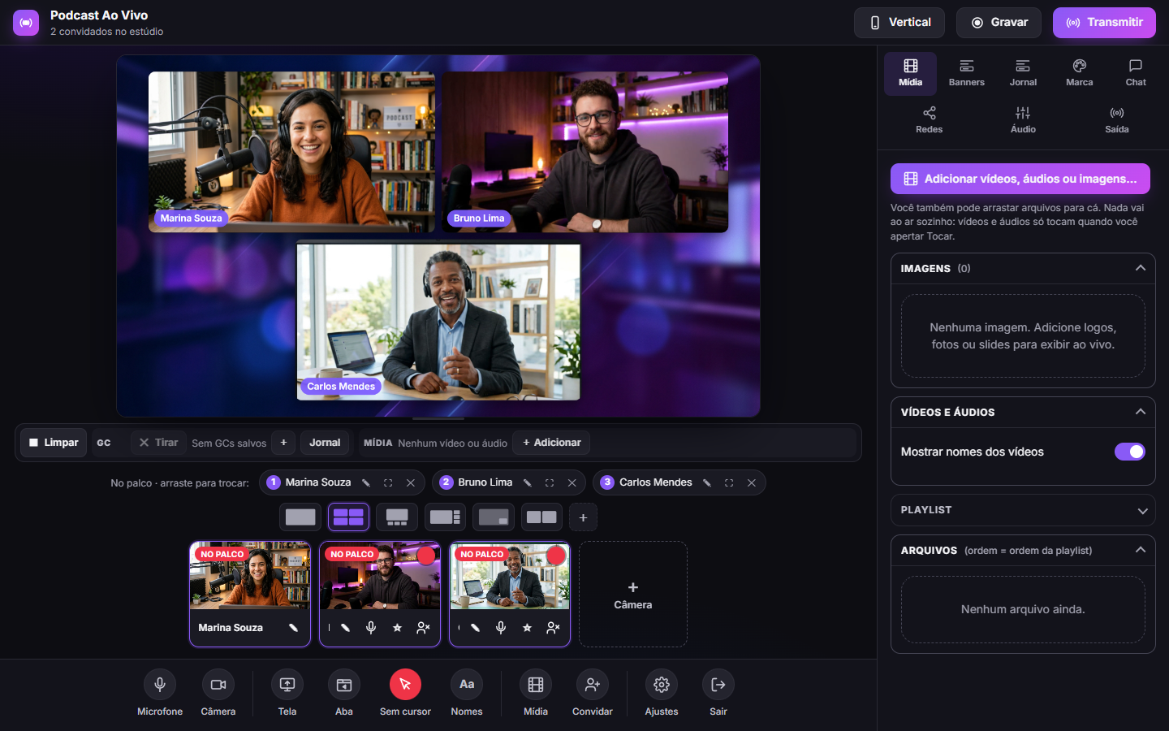Select the single full-screen layout
The width and height of the screenshot is (1169, 731).
pos(300,517)
